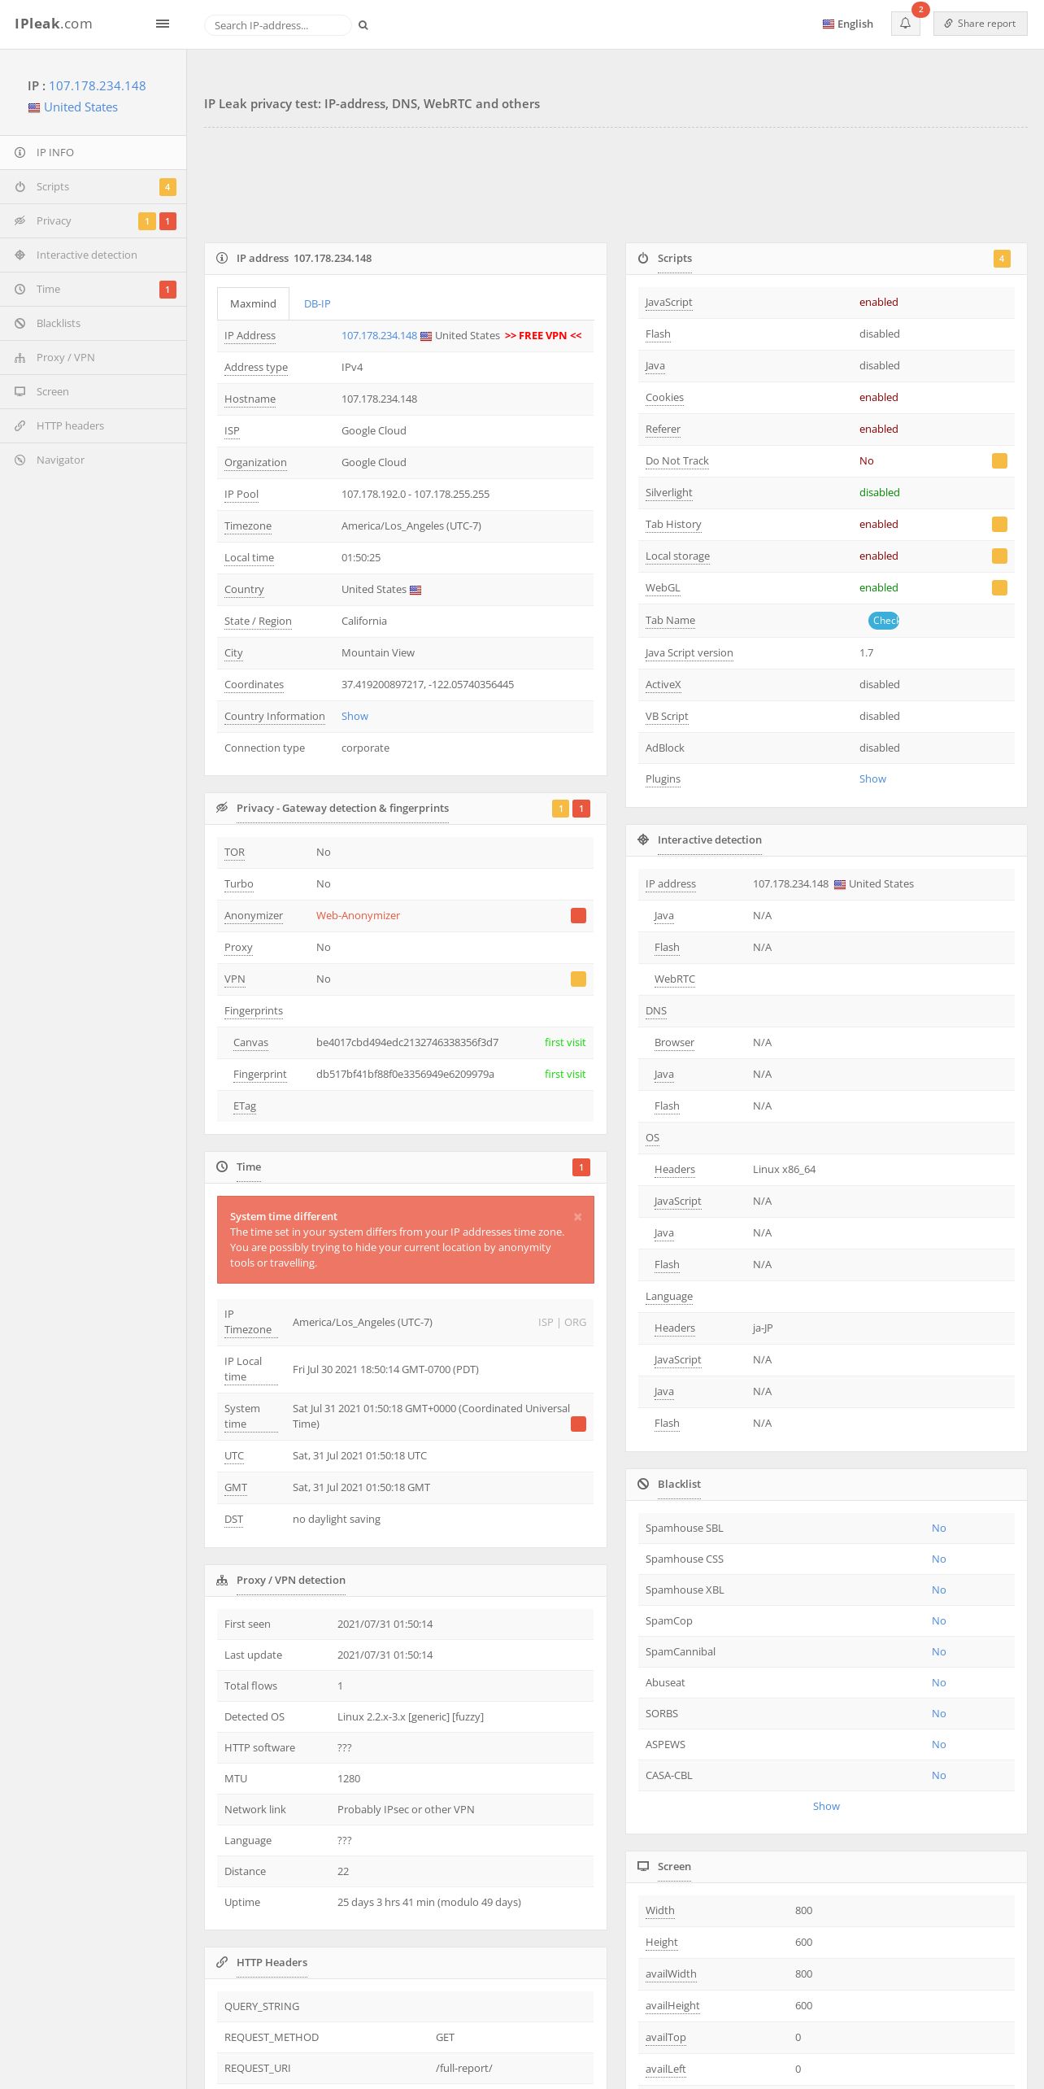Click the ja-JP language headers value
The image size is (1044, 2089).
(x=763, y=1328)
